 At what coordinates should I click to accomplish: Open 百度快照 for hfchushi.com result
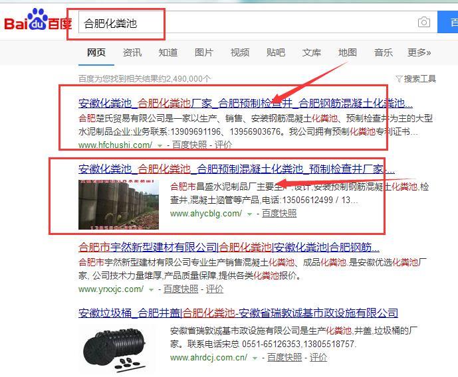click(x=189, y=145)
